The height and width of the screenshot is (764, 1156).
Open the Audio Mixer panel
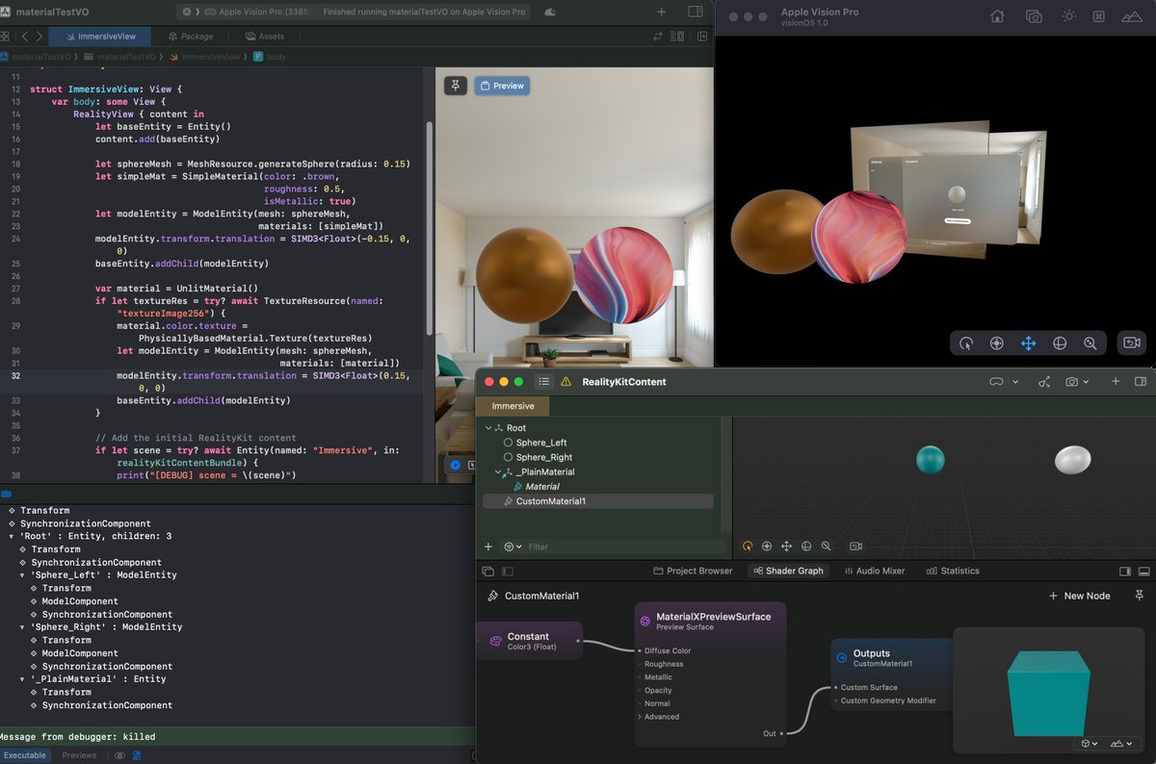point(874,571)
